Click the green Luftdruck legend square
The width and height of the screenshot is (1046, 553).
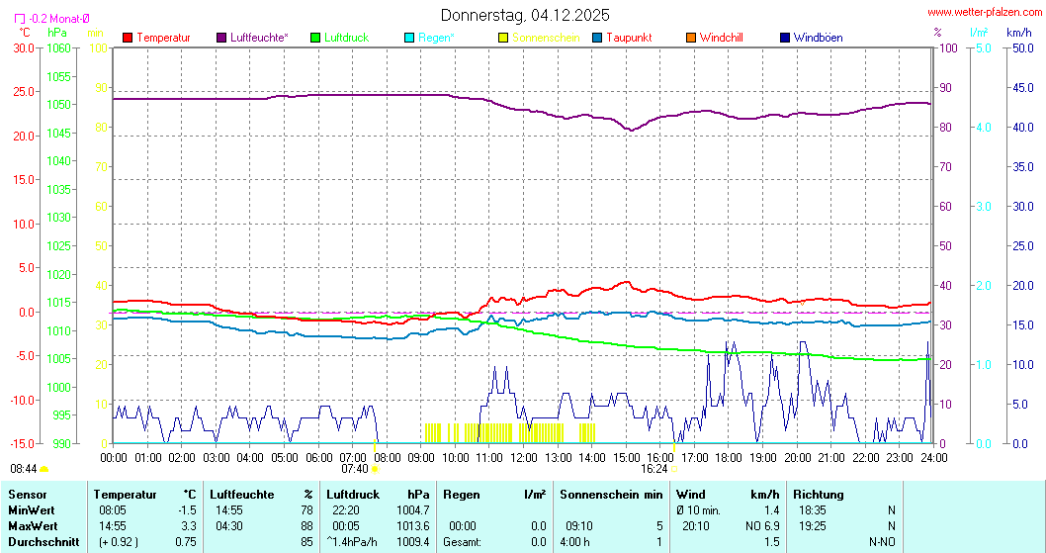point(316,38)
